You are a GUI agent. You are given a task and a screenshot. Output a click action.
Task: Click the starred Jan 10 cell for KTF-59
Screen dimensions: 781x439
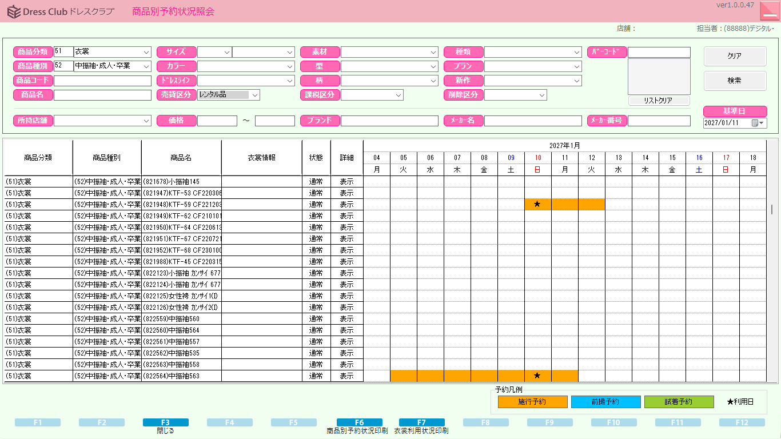click(x=538, y=204)
